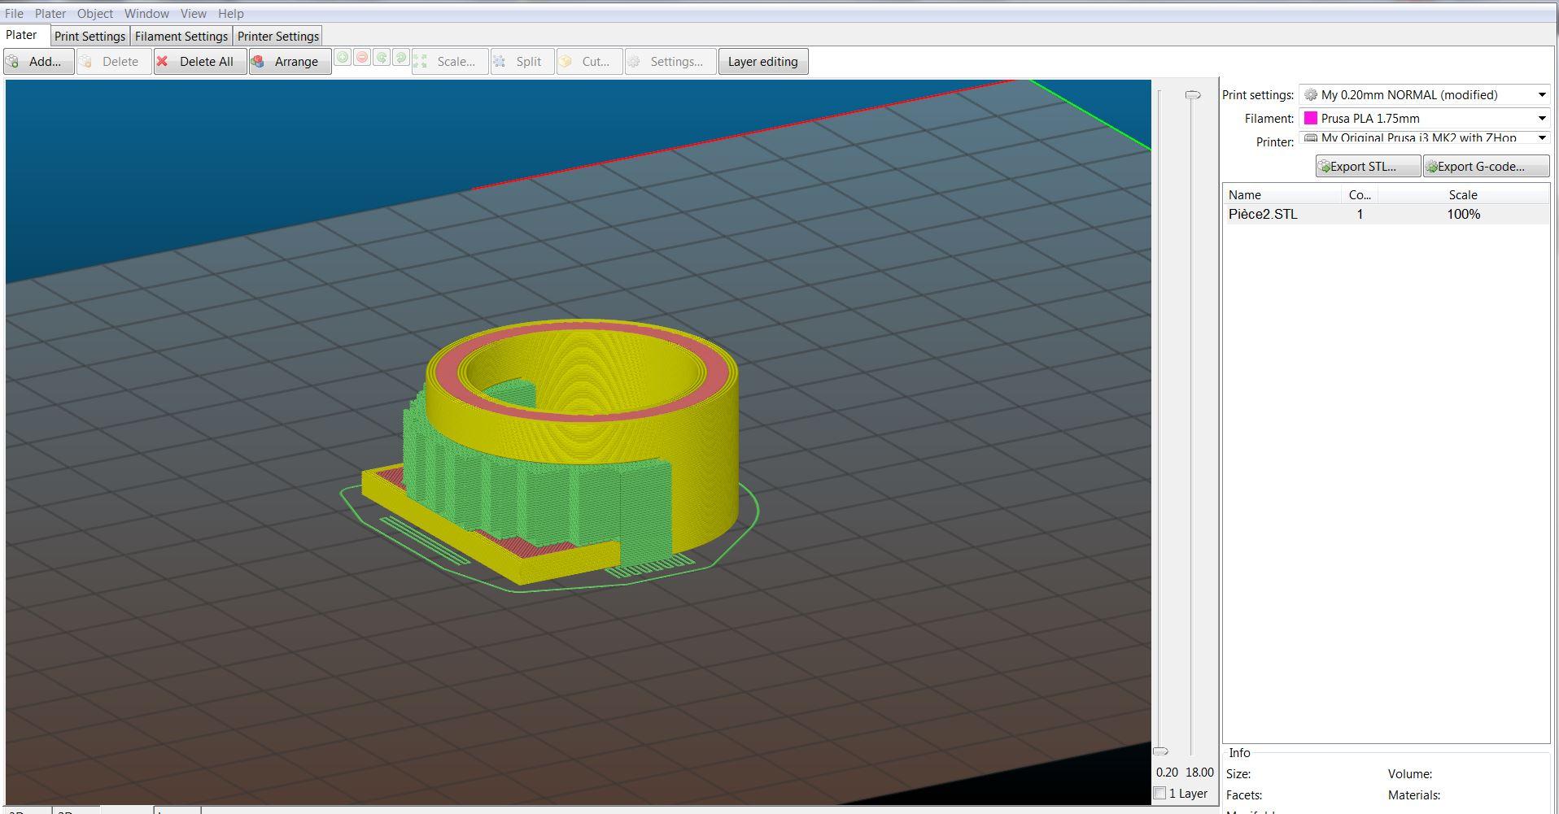
Task: Click the green plus (more copies) icon
Action: (343, 58)
